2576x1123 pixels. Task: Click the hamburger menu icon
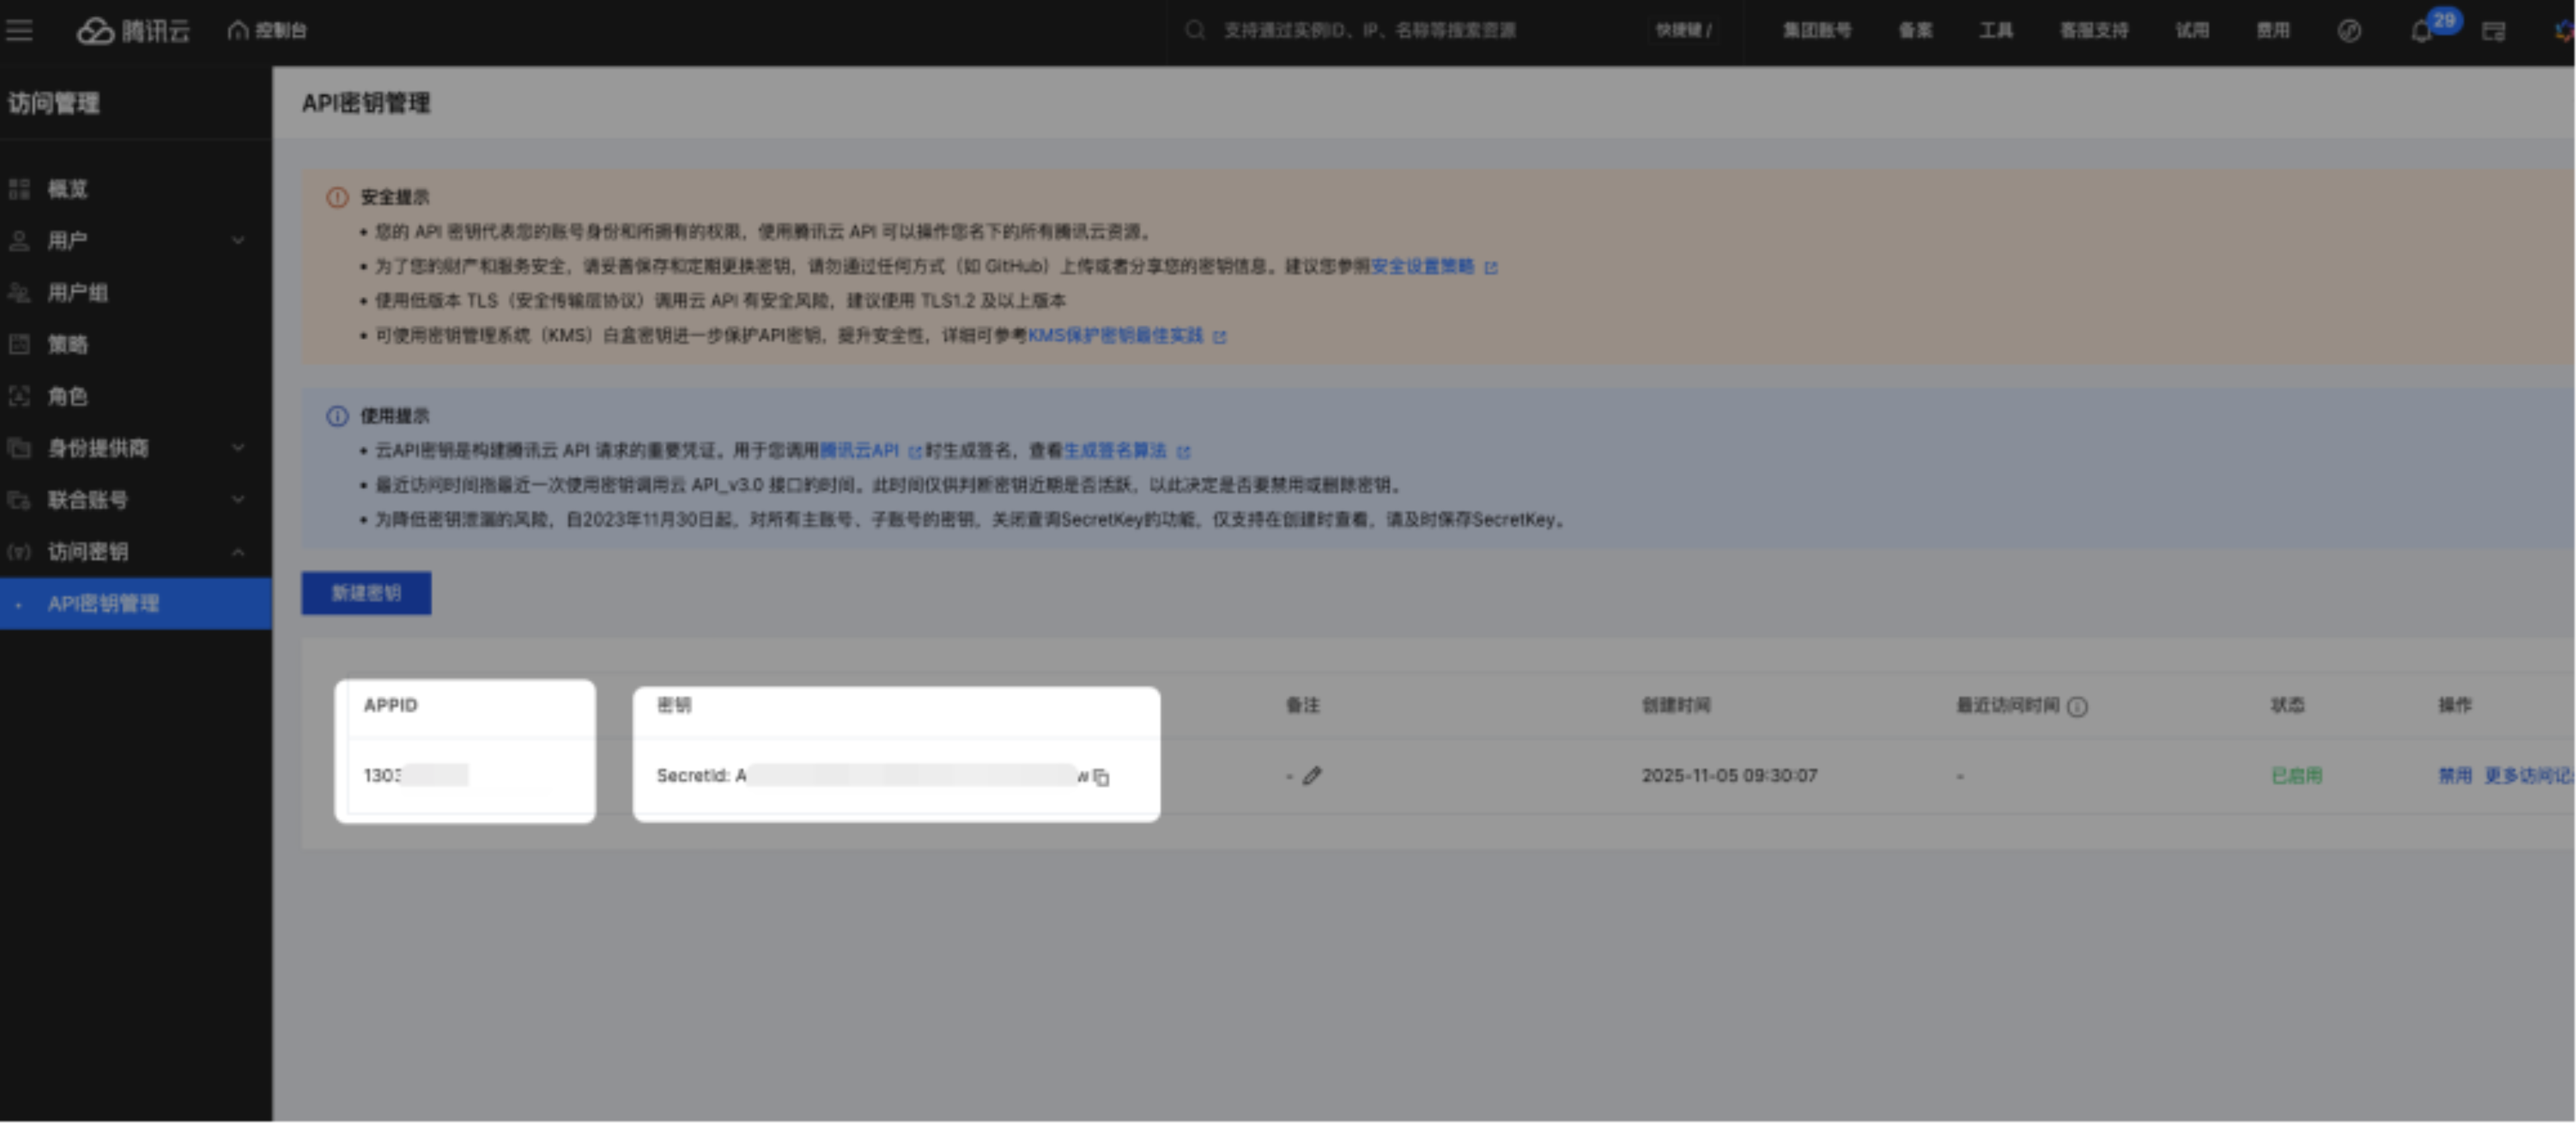point(19,30)
